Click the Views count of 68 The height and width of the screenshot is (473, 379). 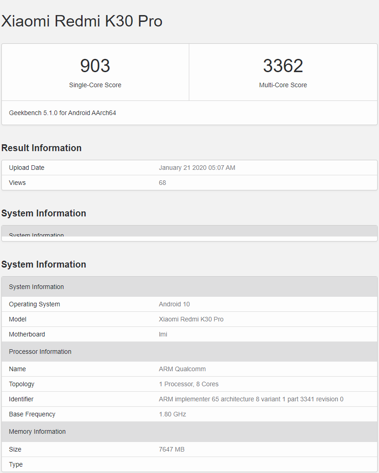pos(162,183)
